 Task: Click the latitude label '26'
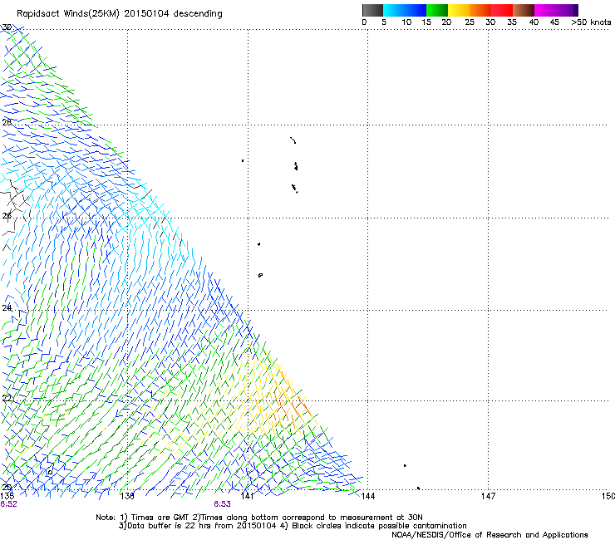[x=7, y=216]
